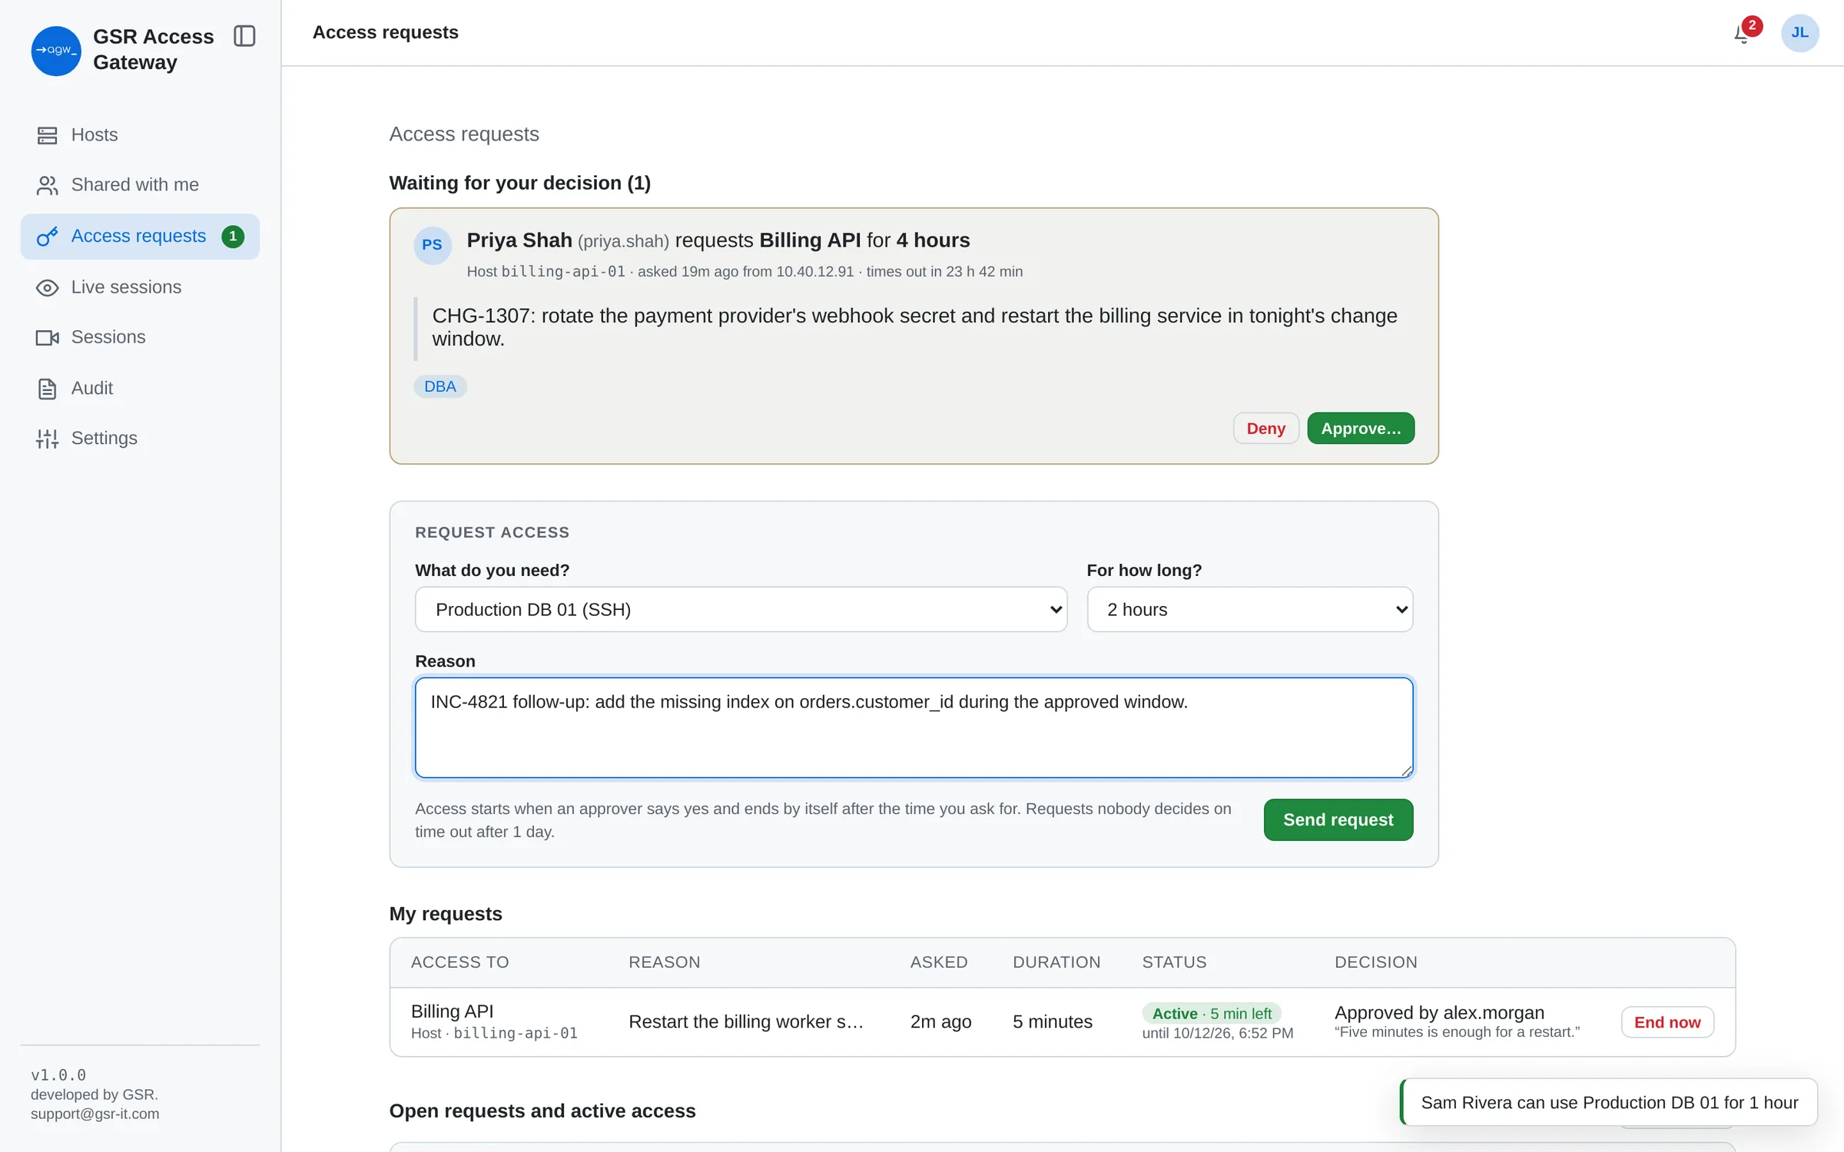Click 'Billing API' in My requests table
Image resolution: width=1844 pixels, height=1152 pixels.
[453, 1011]
